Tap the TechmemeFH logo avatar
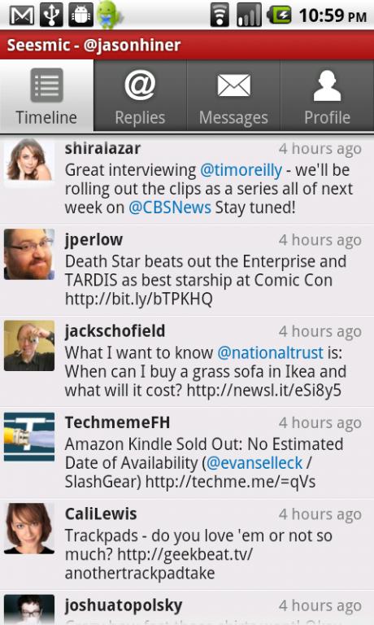The width and height of the screenshot is (374, 625). pos(29,437)
